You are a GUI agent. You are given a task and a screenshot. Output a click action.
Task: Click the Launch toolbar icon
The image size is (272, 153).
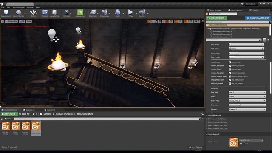click(x=142, y=13)
